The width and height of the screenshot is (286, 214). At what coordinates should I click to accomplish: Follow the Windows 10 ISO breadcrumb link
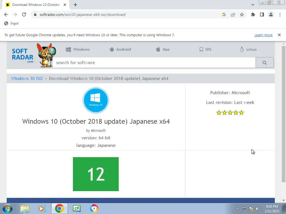[x=27, y=78]
